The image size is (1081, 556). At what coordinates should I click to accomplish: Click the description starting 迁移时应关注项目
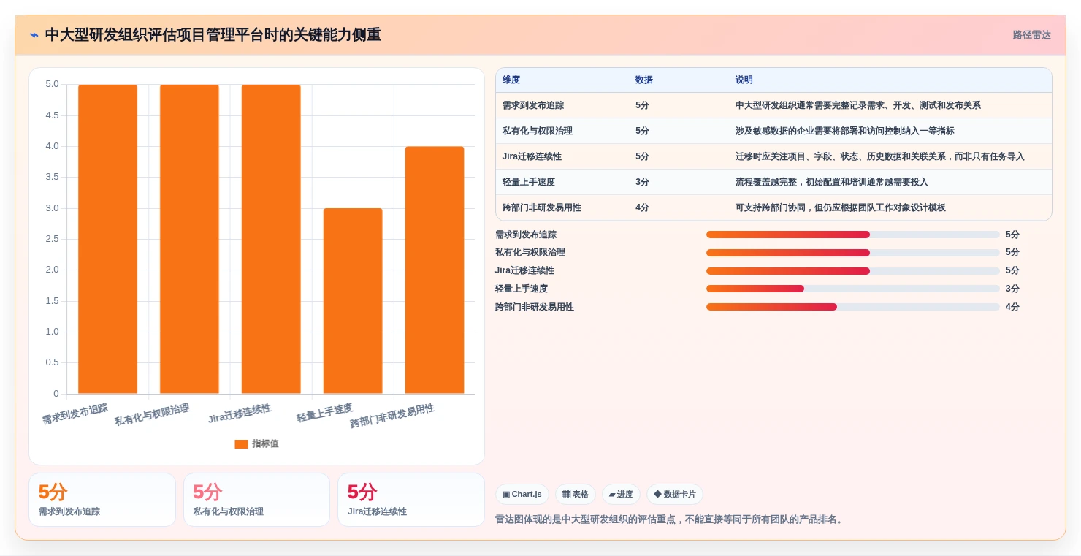(x=880, y=156)
